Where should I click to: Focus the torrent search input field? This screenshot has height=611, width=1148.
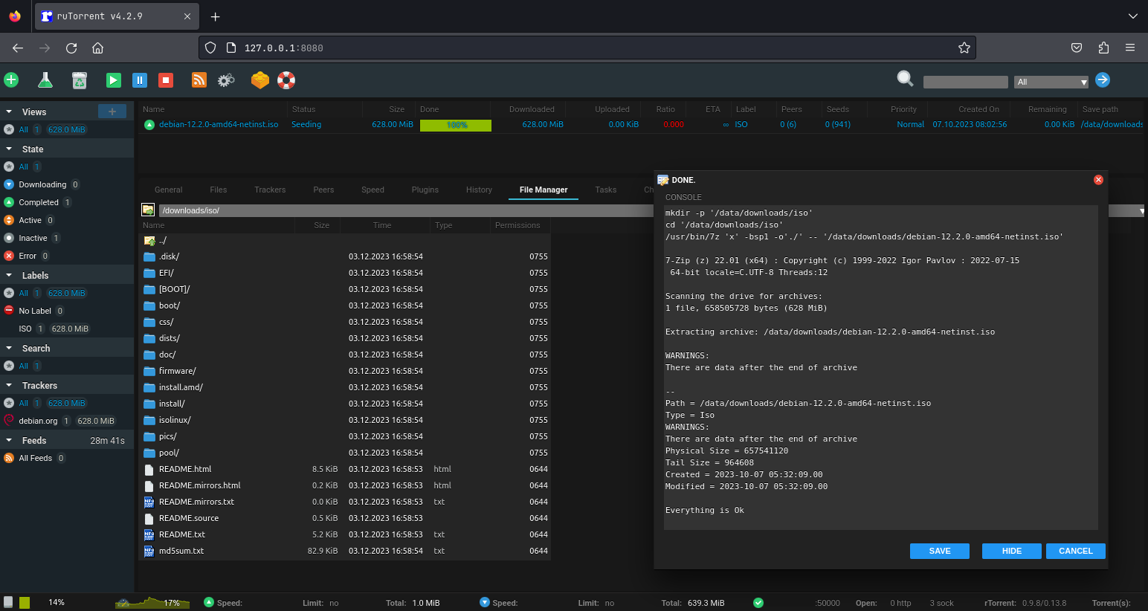point(965,82)
